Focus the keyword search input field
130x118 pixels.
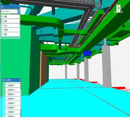click(9, 11)
